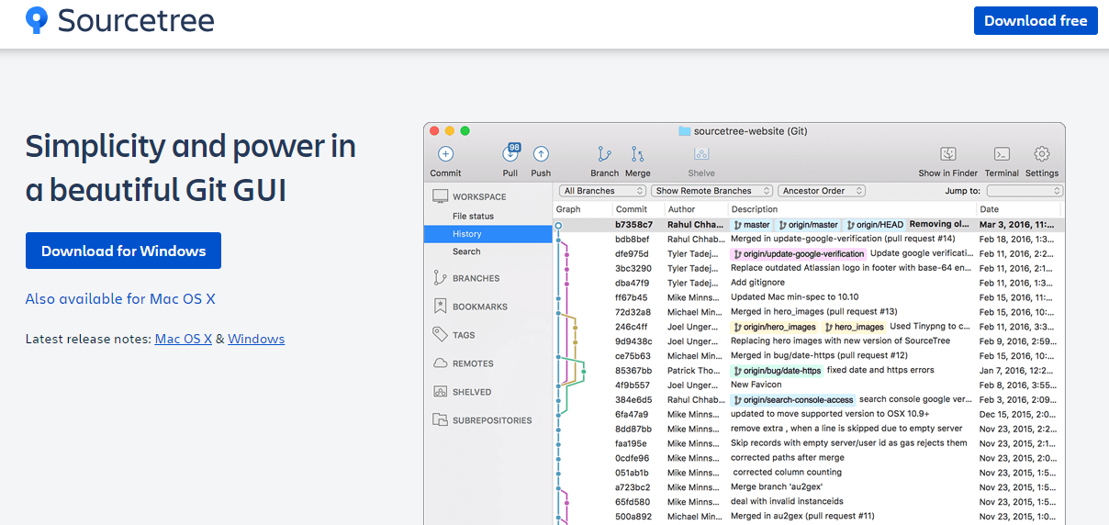Screen dimensions: 1109x525
Task: Click the Commit column header
Action: 631,209
